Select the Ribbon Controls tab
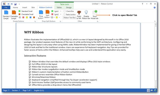The height and width of the screenshot is (95, 160). pyautogui.click(x=46, y=7)
